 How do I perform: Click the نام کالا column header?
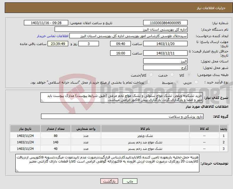tap(145, 129)
